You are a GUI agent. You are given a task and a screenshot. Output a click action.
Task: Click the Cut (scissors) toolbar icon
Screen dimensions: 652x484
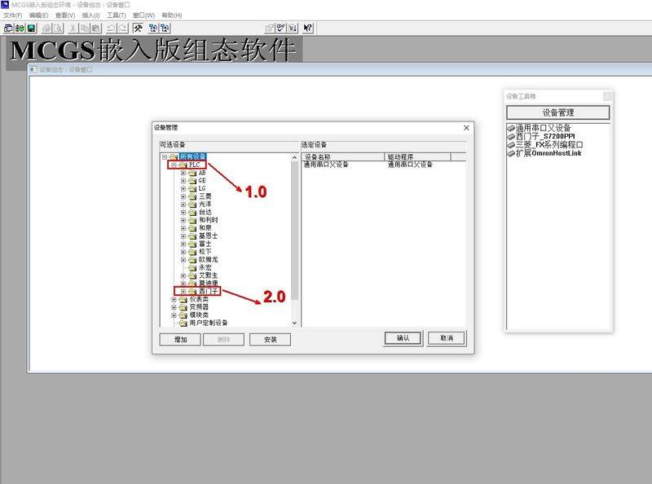73,28
